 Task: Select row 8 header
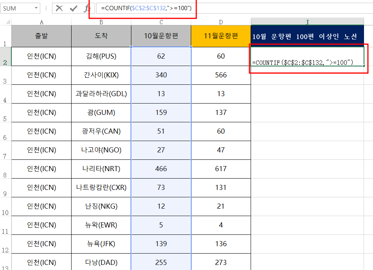pyautogui.click(x=5, y=169)
